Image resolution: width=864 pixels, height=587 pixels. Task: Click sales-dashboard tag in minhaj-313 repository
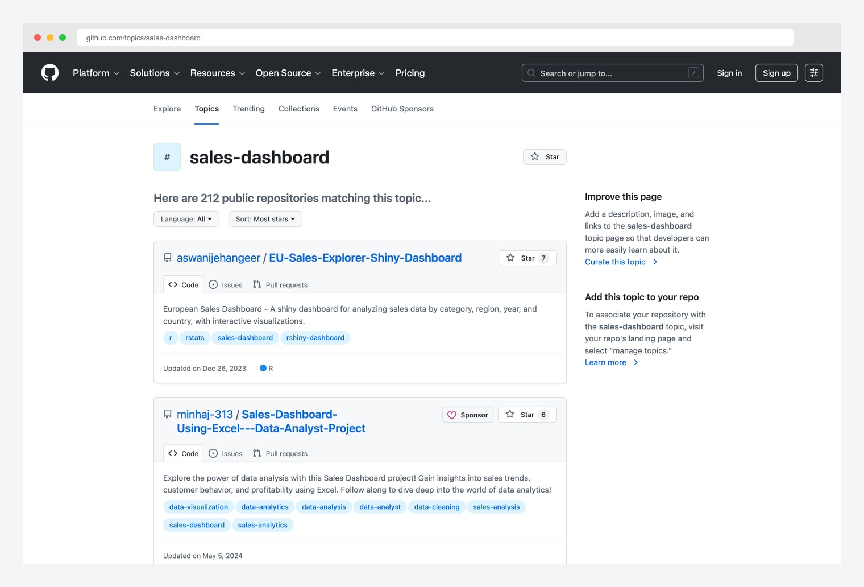coord(197,525)
